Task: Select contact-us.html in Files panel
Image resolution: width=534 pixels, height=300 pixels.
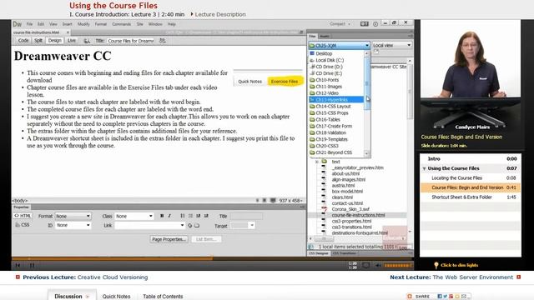Action: click(x=347, y=203)
